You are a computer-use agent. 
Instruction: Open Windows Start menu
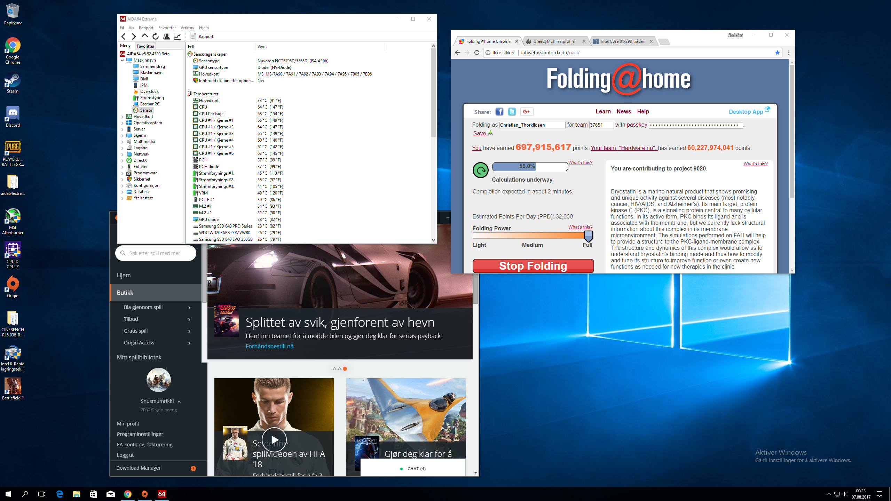tap(8, 494)
